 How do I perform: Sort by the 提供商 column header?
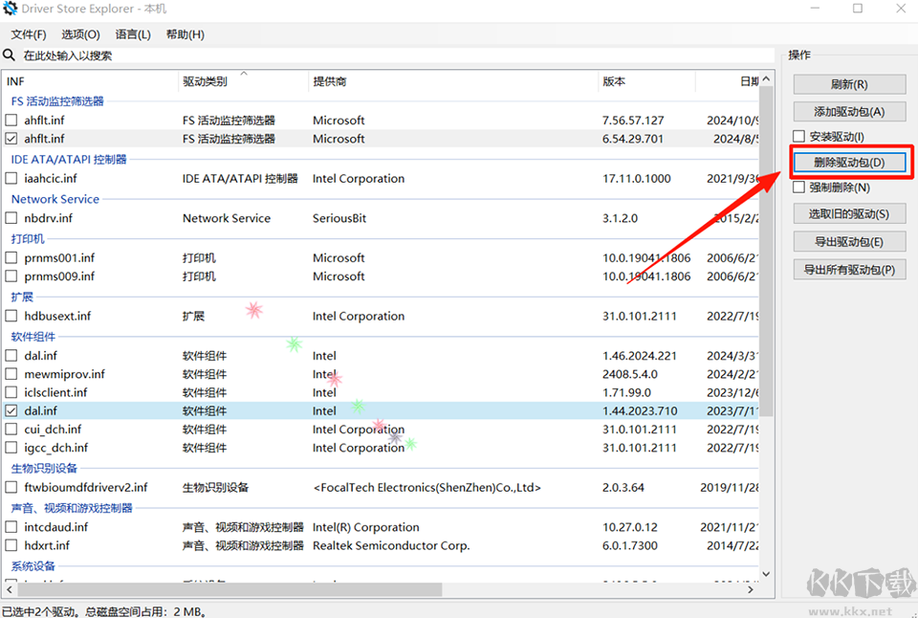[453, 81]
